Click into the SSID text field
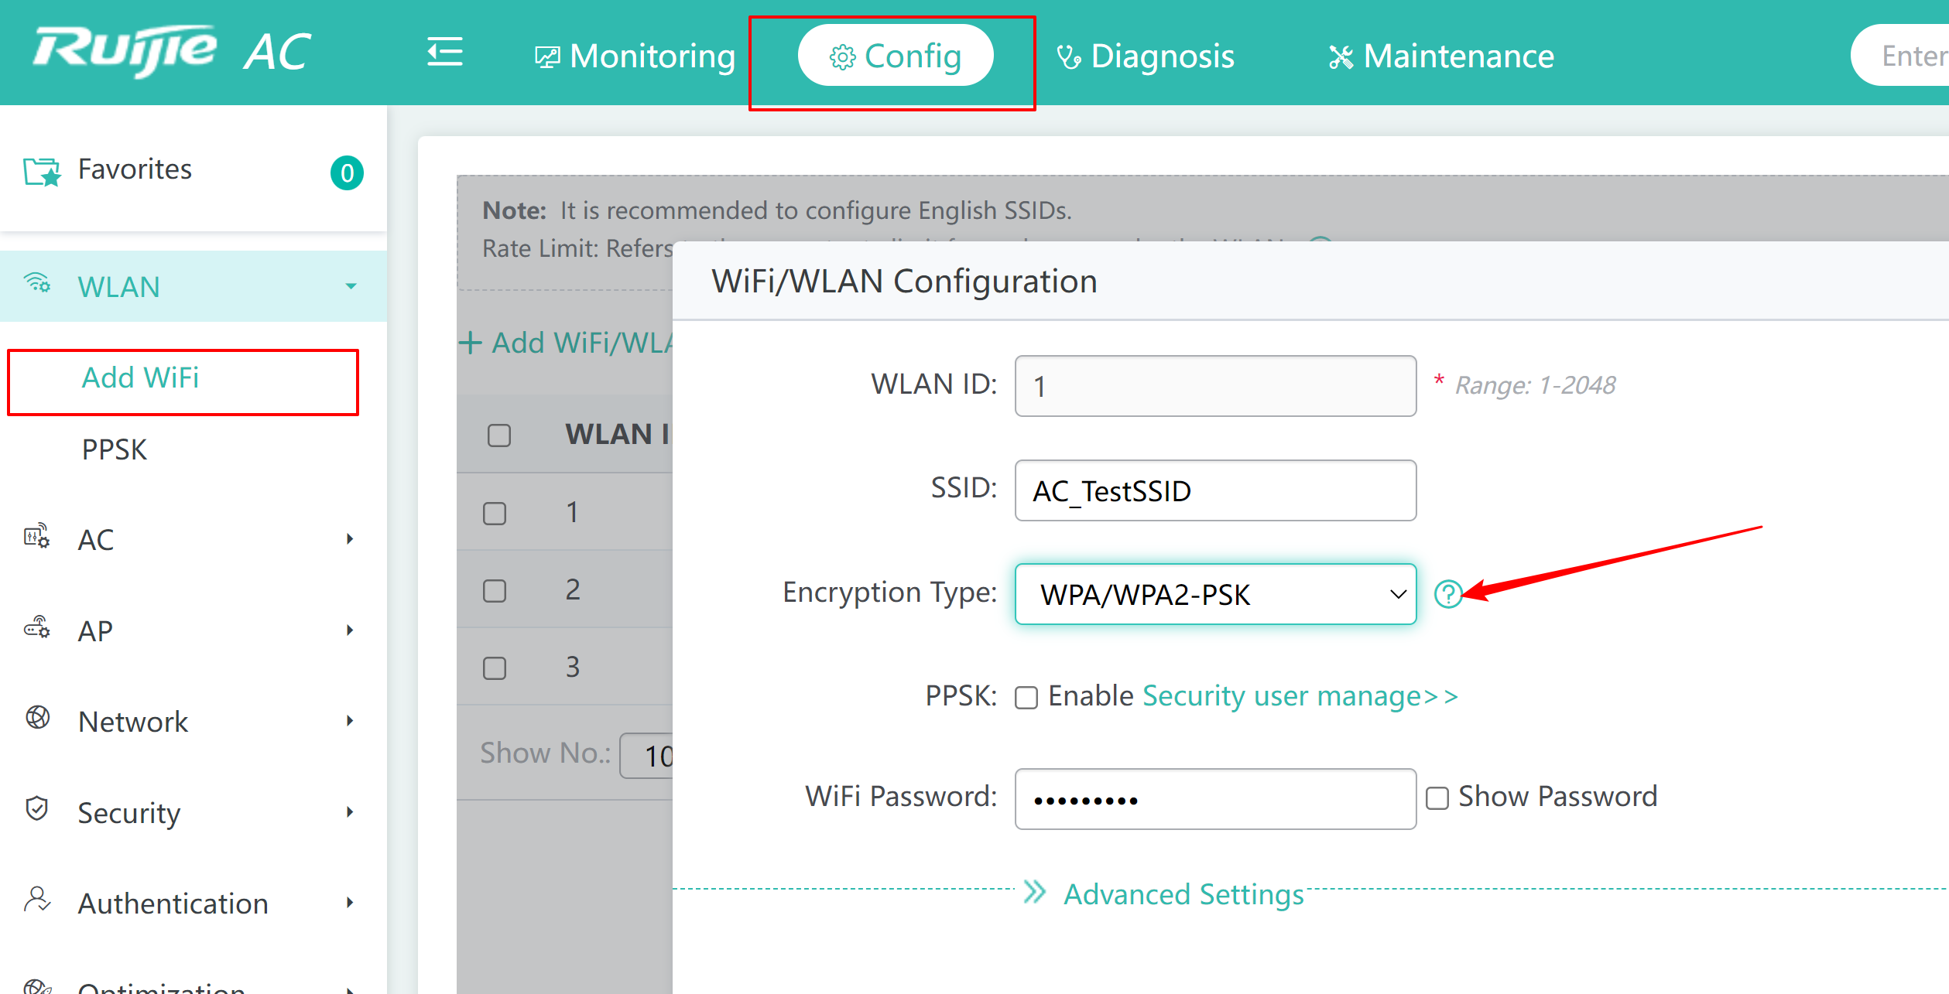1949x994 pixels. (1215, 490)
